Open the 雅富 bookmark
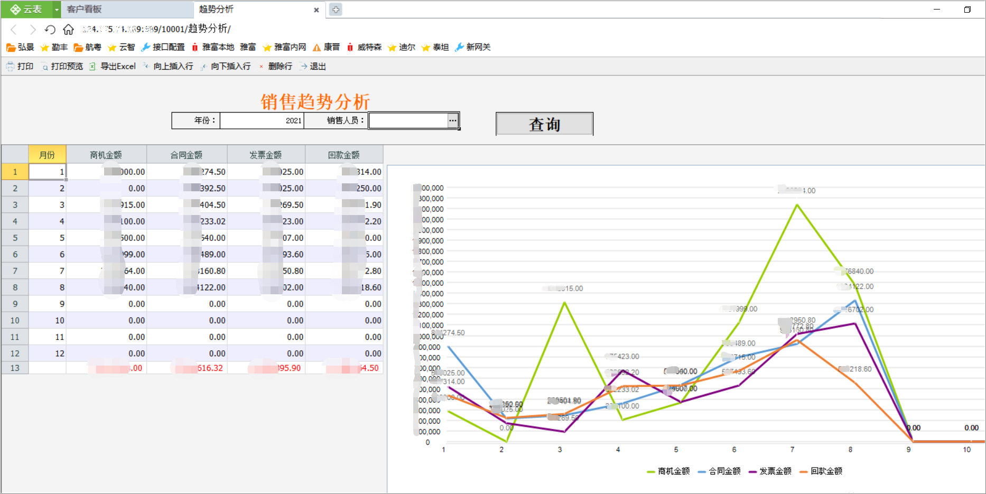This screenshot has height=494, width=986. [248, 48]
